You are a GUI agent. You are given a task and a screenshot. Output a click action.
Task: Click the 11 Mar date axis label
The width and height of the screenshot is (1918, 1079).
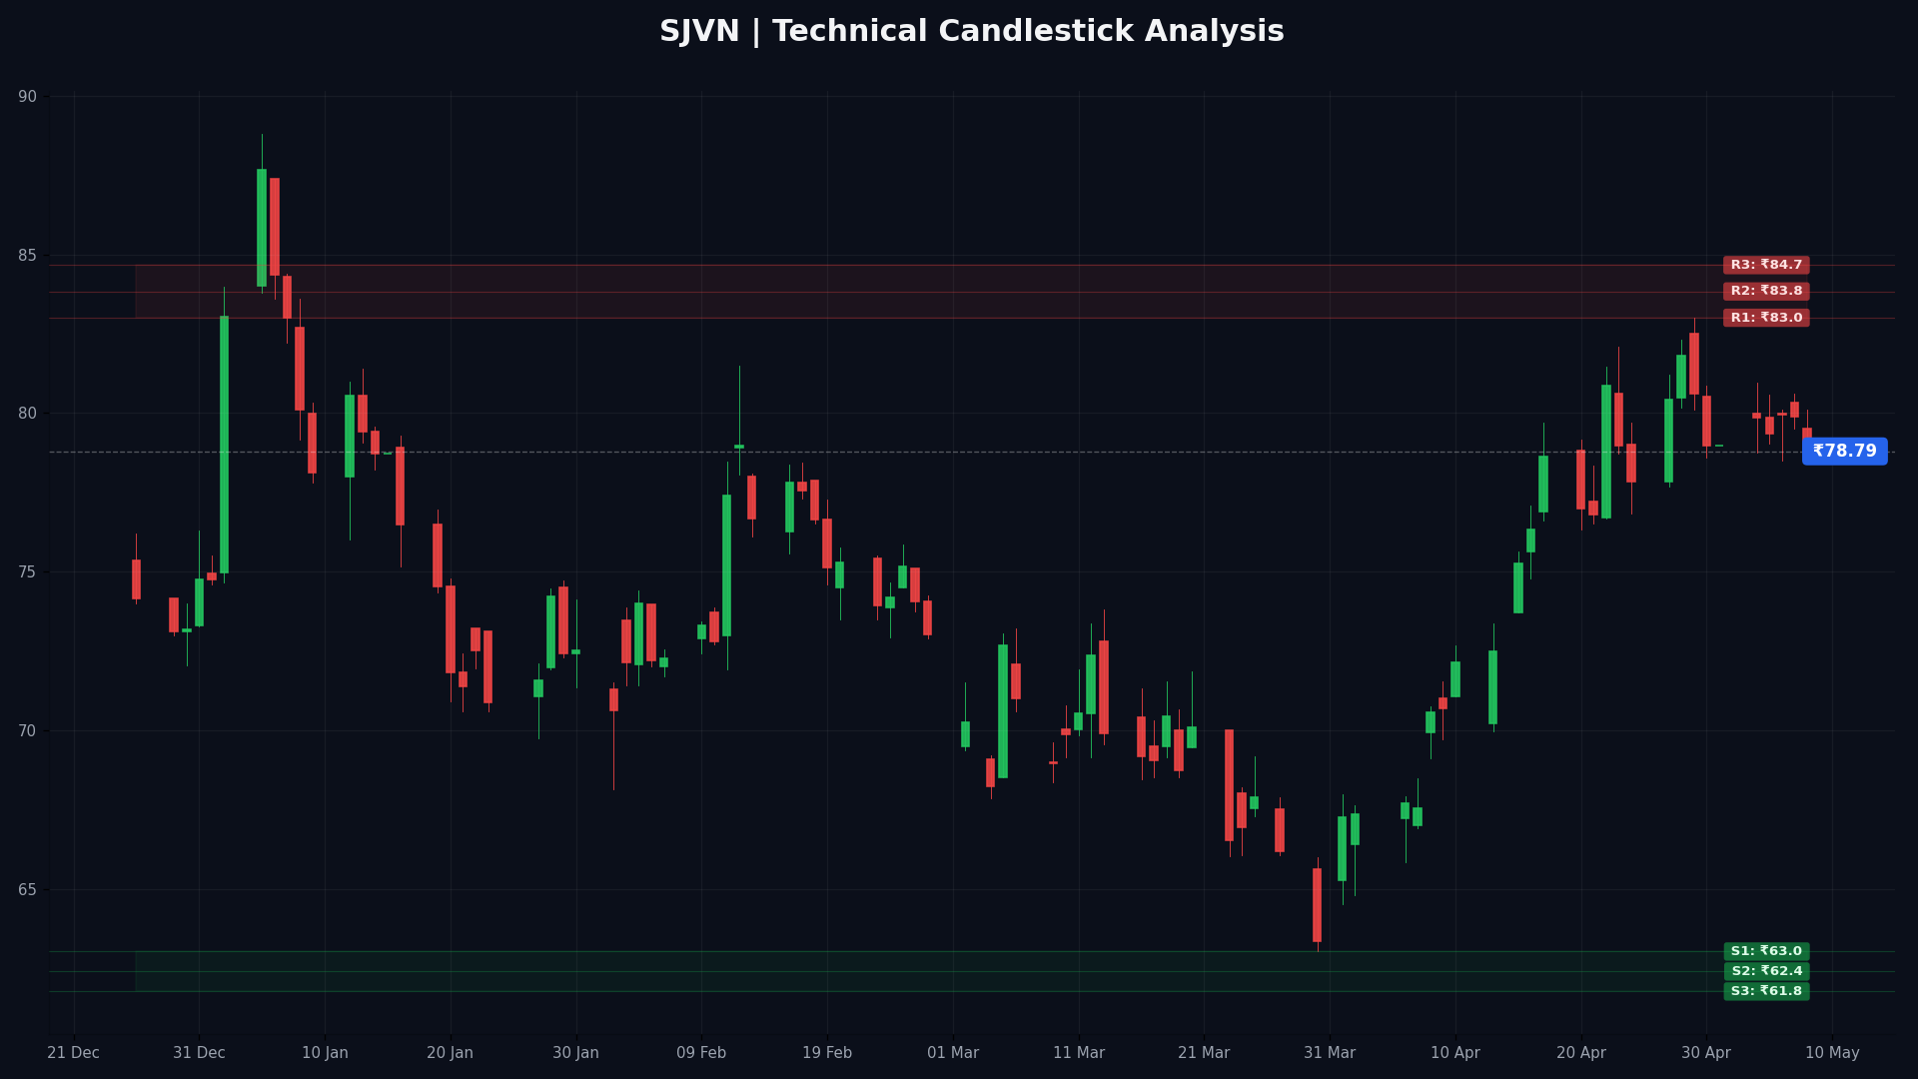tap(1079, 1053)
